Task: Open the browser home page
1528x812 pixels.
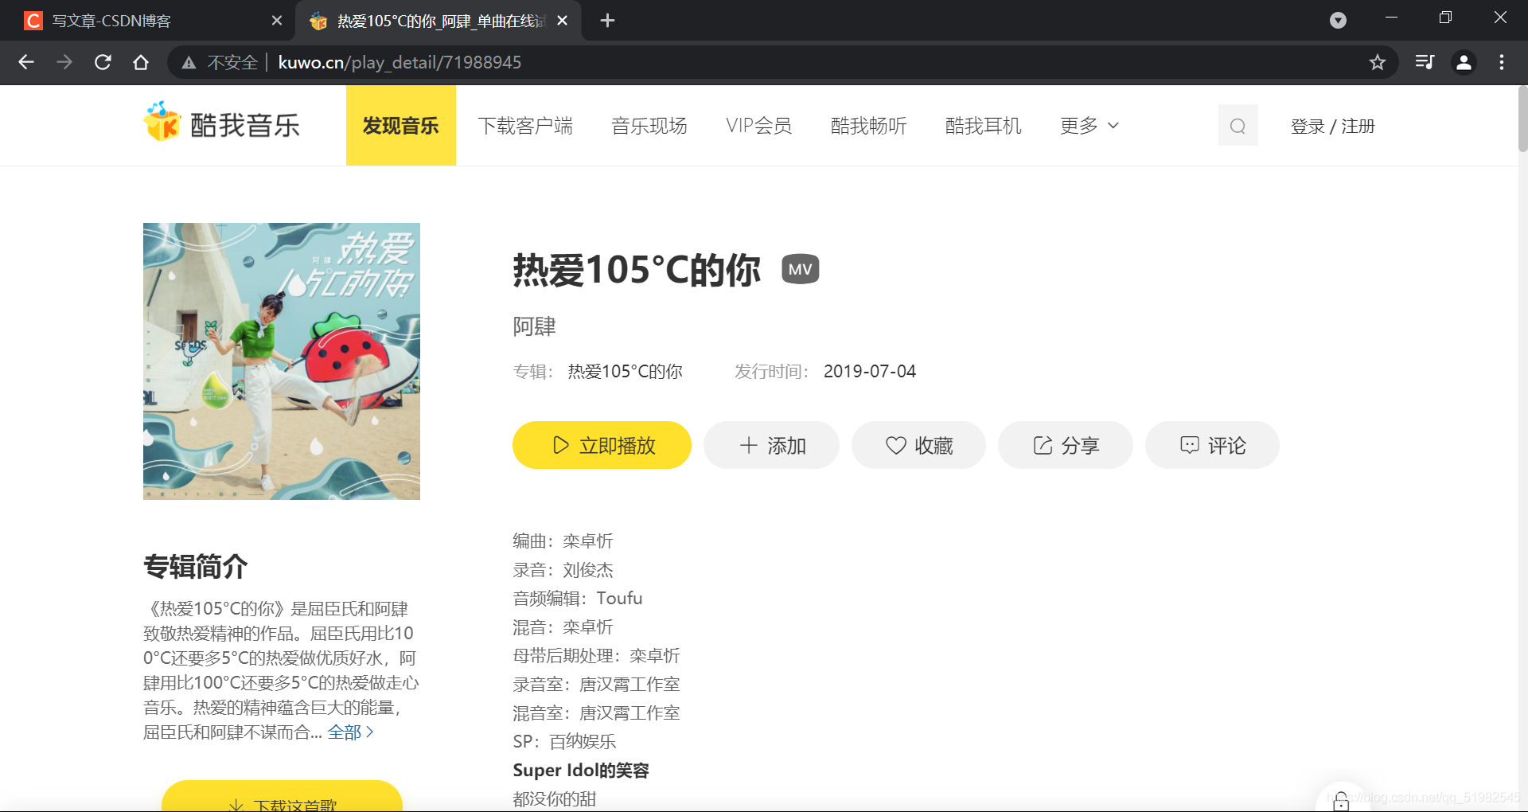Action: (x=141, y=62)
